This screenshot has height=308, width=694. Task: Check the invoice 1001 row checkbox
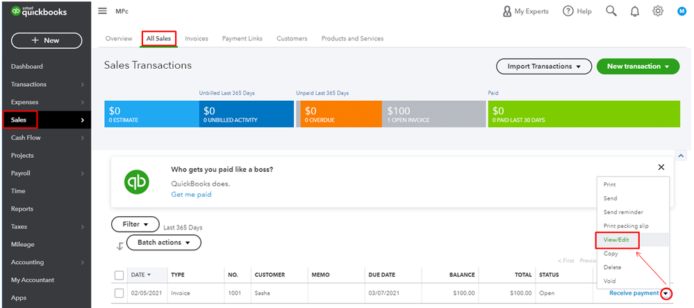tap(119, 293)
